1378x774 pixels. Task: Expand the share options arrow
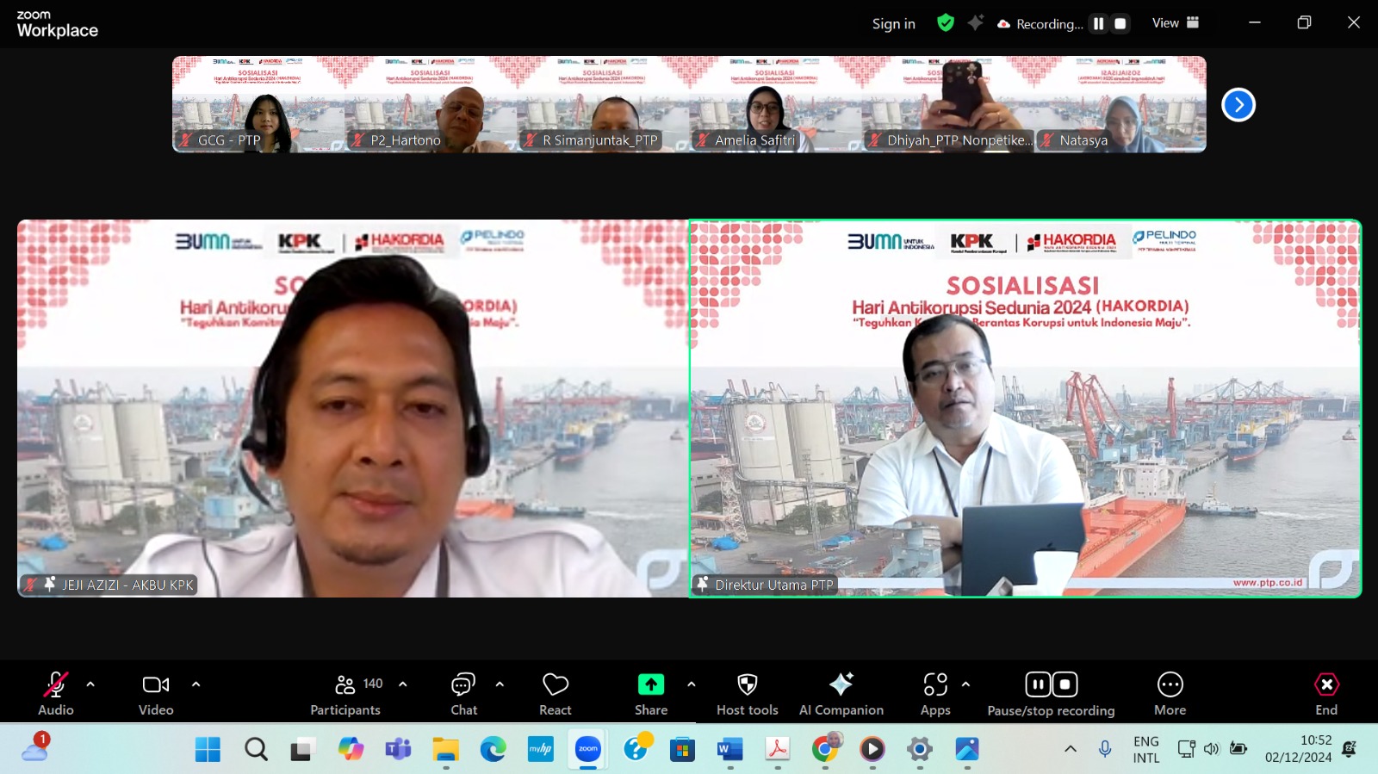tap(691, 684)
